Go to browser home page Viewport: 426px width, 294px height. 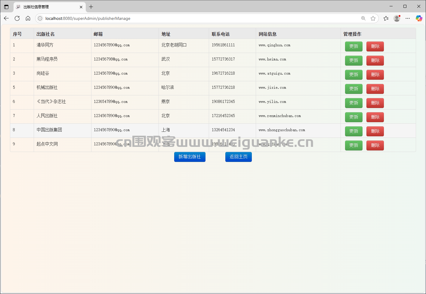28,18
